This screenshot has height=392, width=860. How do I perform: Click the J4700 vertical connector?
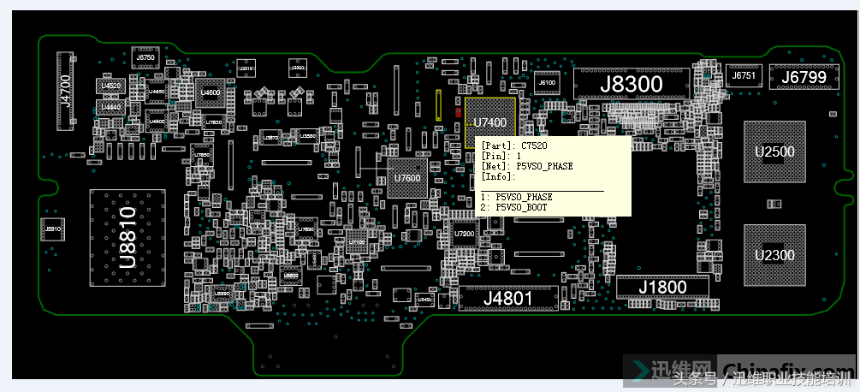pos(65,92)
